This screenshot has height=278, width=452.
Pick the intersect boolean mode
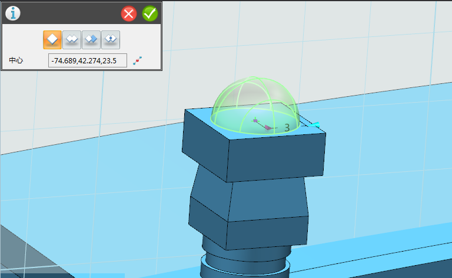111,39
